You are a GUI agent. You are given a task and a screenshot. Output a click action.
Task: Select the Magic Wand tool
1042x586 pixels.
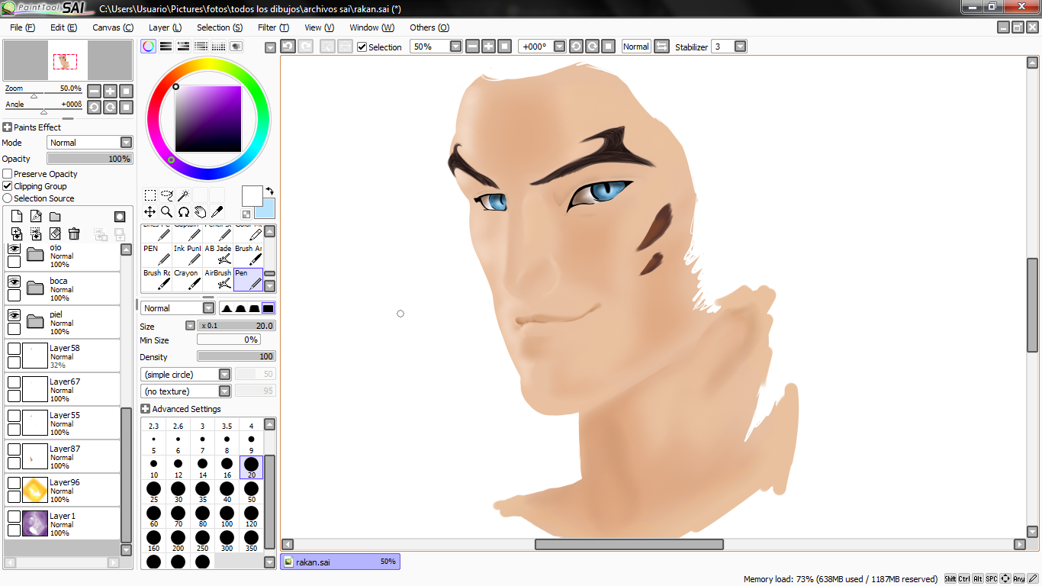coord(184,195)
